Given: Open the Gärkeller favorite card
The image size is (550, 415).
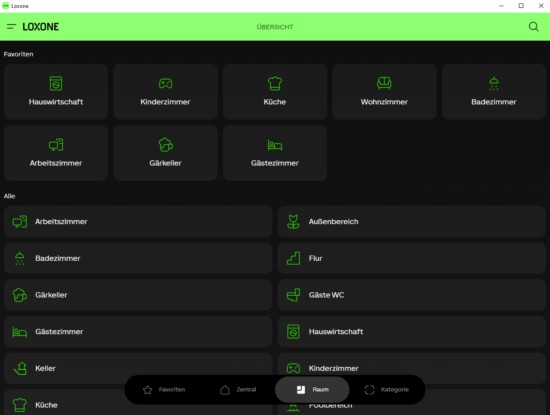Looking at the screenshot, I should (x=165, y=153).
